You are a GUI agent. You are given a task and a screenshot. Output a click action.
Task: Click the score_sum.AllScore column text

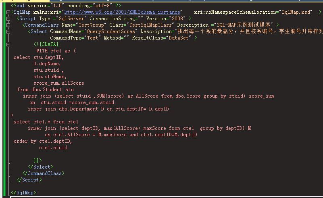(59, 83)
